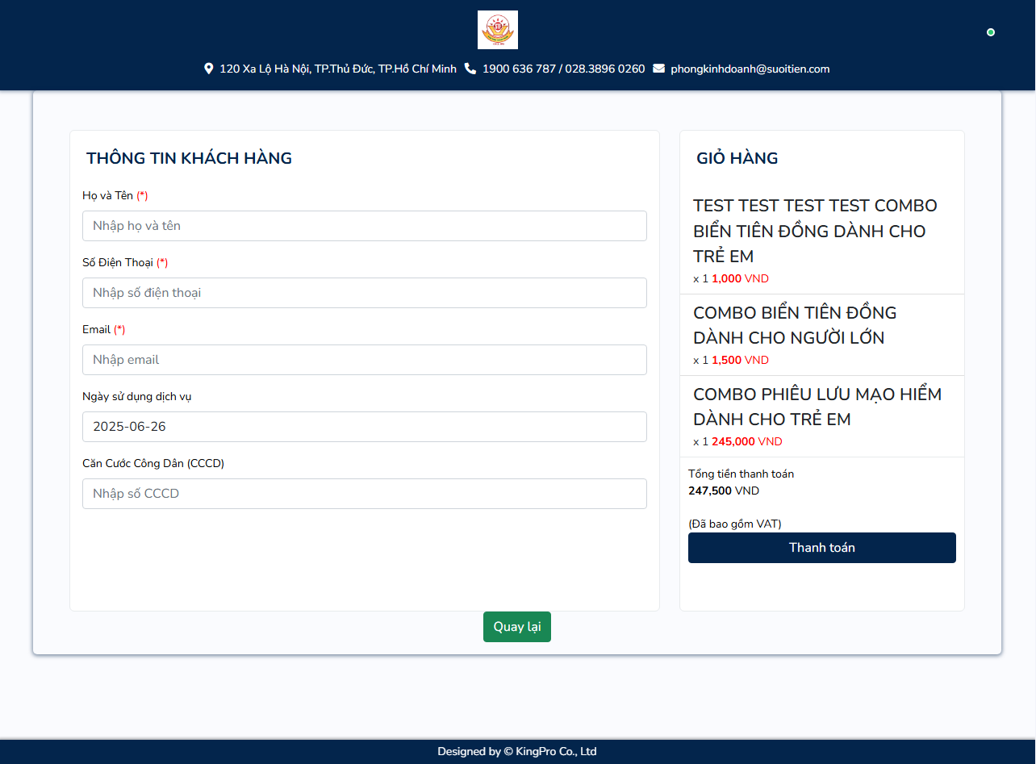Click the Designed by KingPro footer text
Screen dimensions: 1036x764
click(517, 752)
